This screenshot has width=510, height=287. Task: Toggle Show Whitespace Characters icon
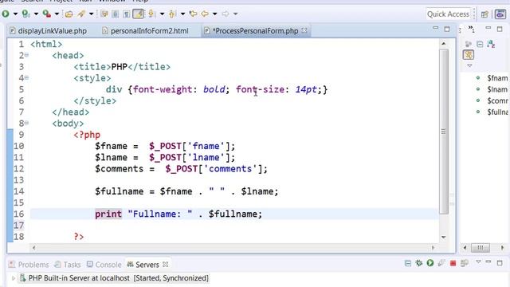pos(127,14)
